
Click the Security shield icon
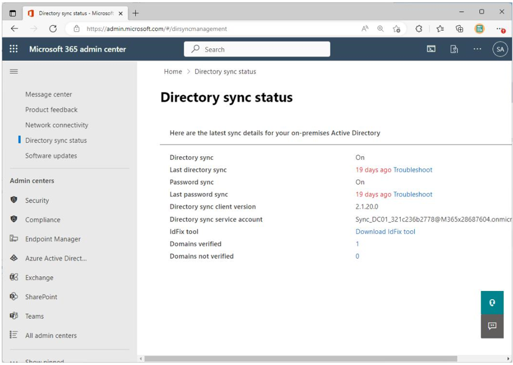(x=14, y=200)
